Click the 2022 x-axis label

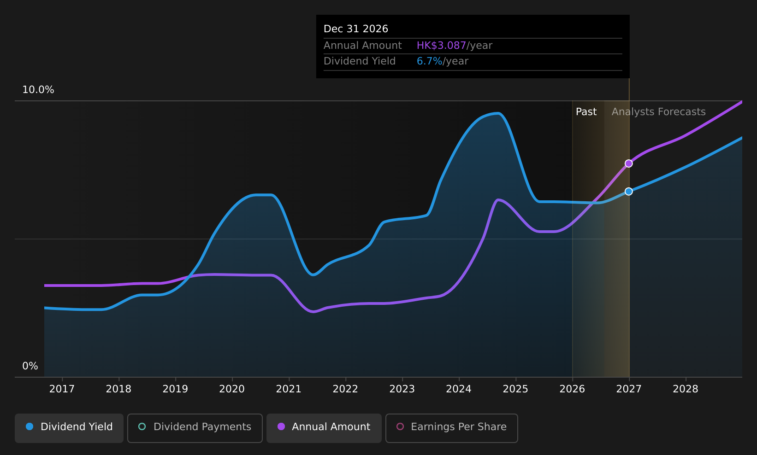tap(345, 389)
